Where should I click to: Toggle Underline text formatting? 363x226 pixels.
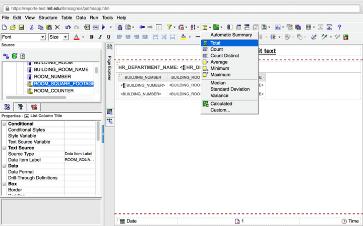pyautogui.click(x=108, y=37)
